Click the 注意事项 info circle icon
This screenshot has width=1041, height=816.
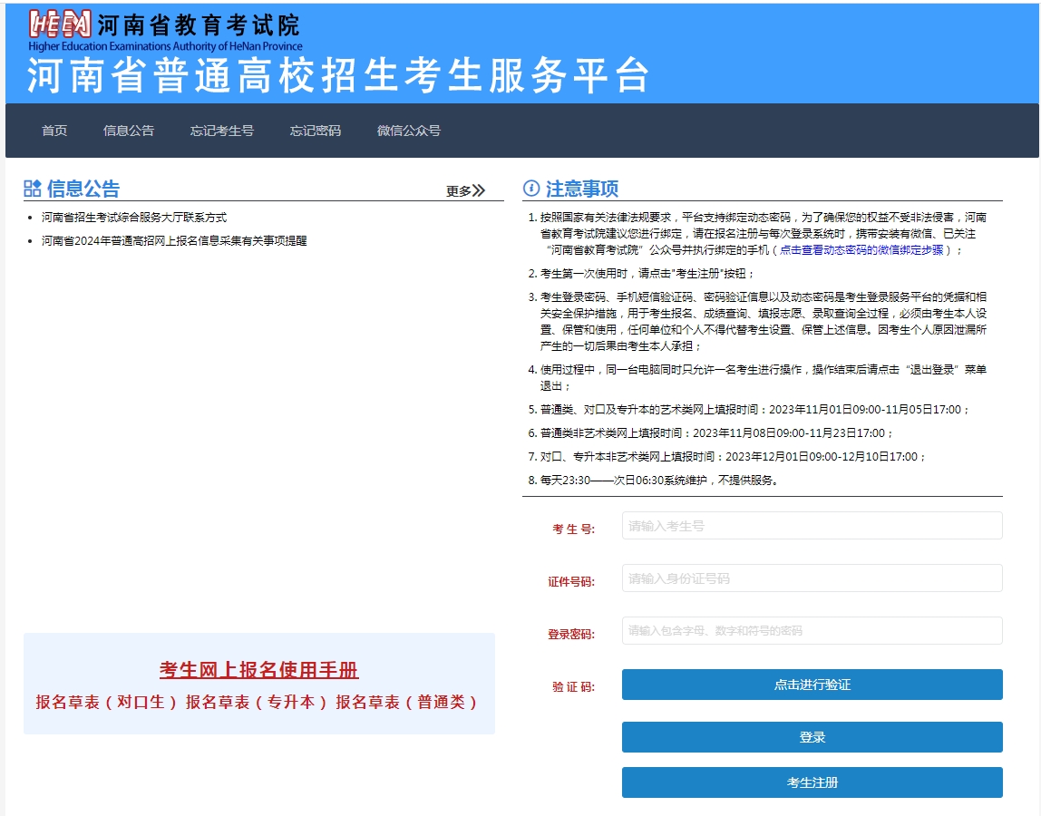[x=531, y=189]
